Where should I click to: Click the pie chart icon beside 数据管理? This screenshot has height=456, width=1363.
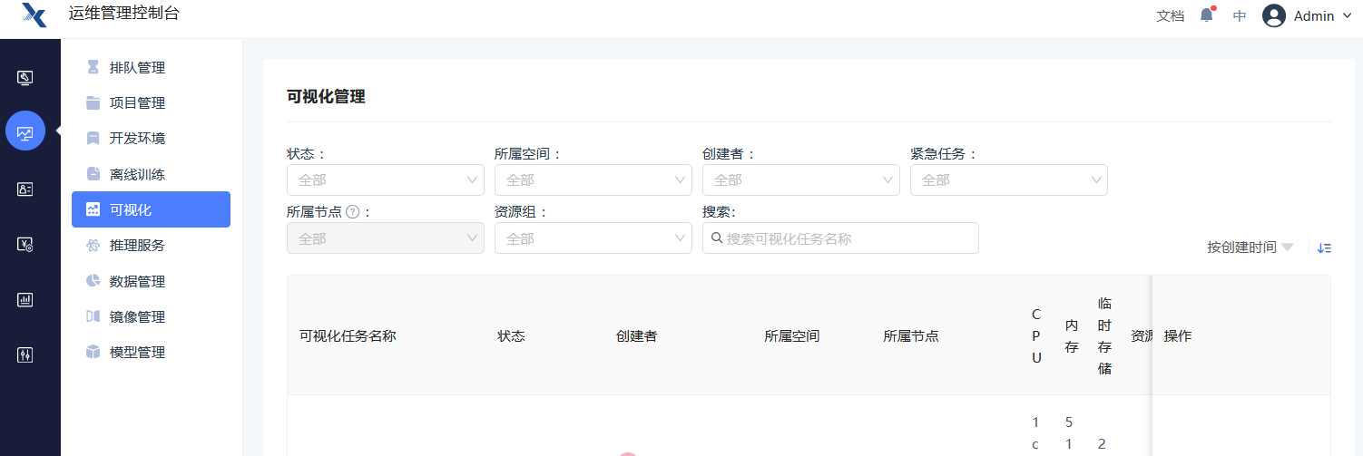point(93,281)
